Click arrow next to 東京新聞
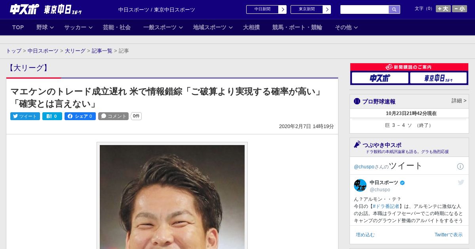 click(x=327, y=9)
